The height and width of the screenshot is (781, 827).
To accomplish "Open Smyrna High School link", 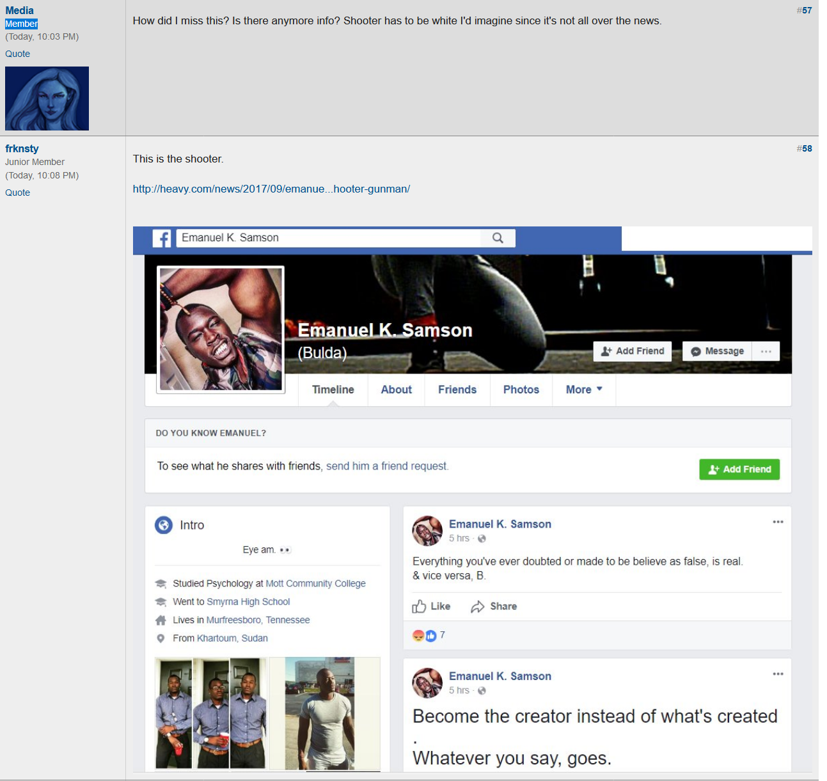I will click(x=248, y=602).
